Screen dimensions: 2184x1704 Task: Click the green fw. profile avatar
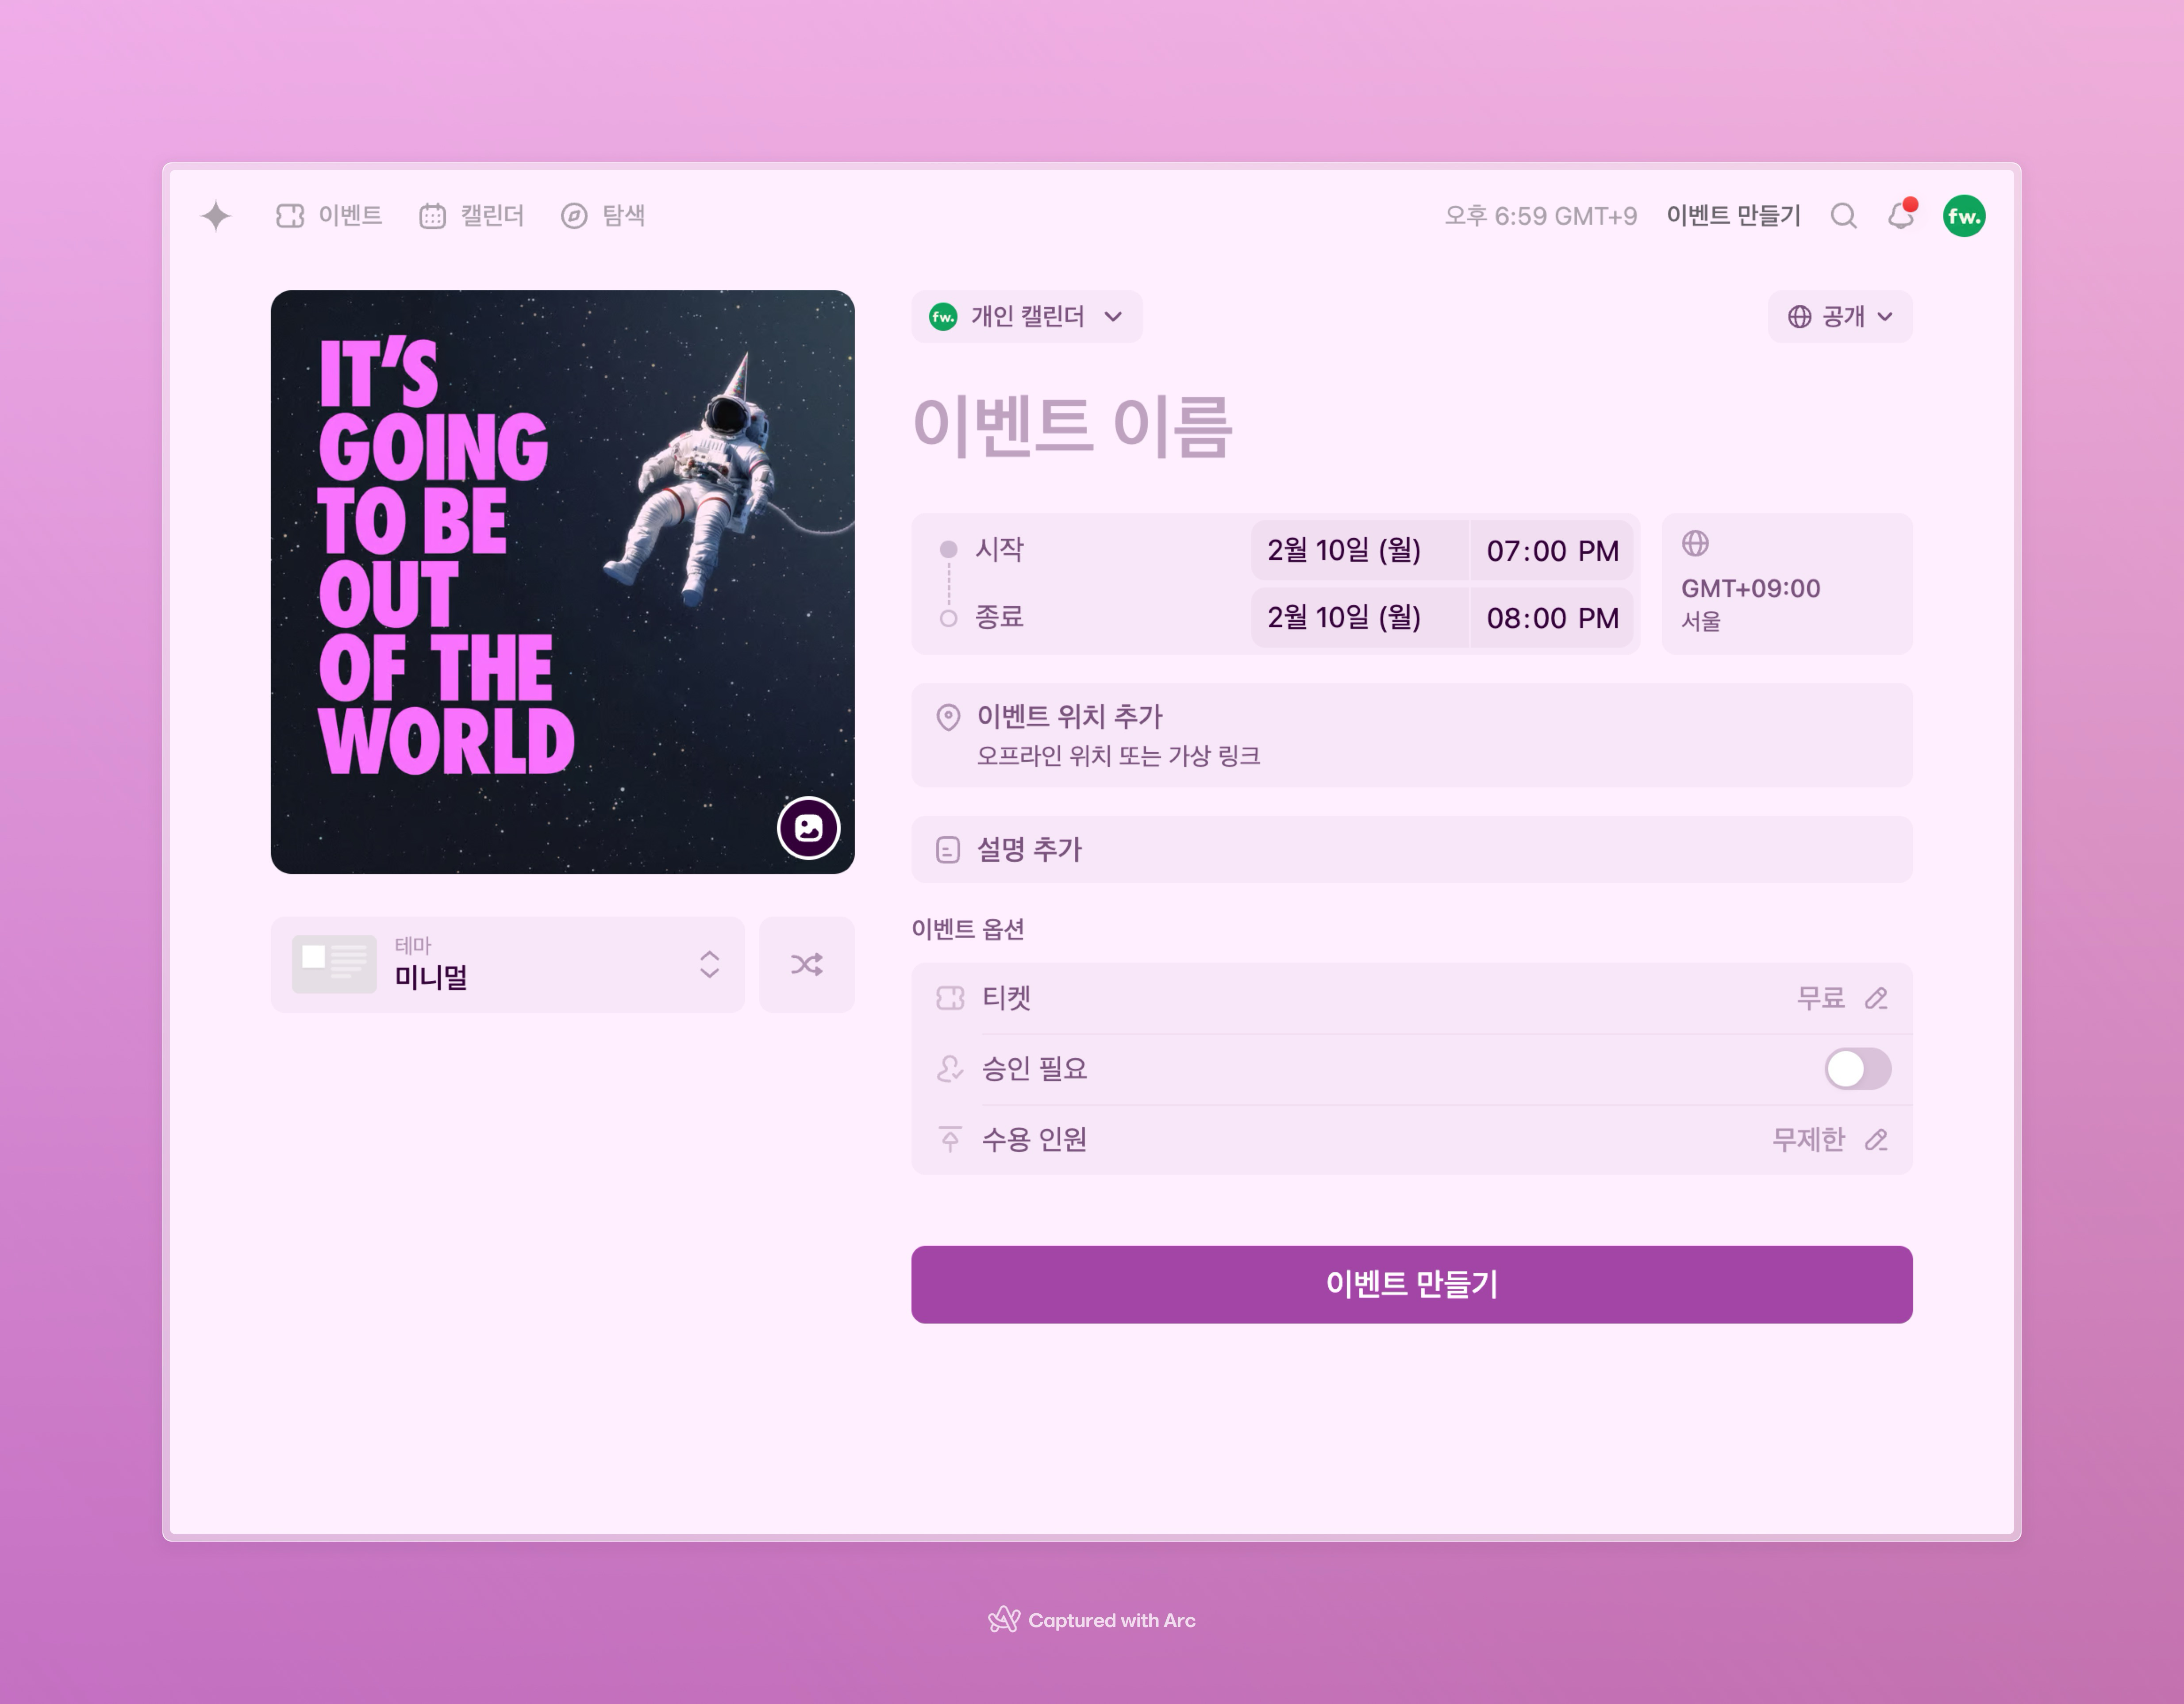point(1963,216)
